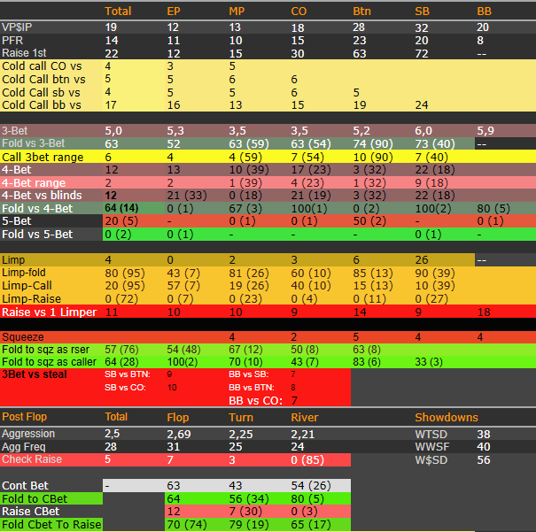The height and width of the screenshot is (532, 536).
Task: Select the 3-Bet row label
Action: point(14,130)
